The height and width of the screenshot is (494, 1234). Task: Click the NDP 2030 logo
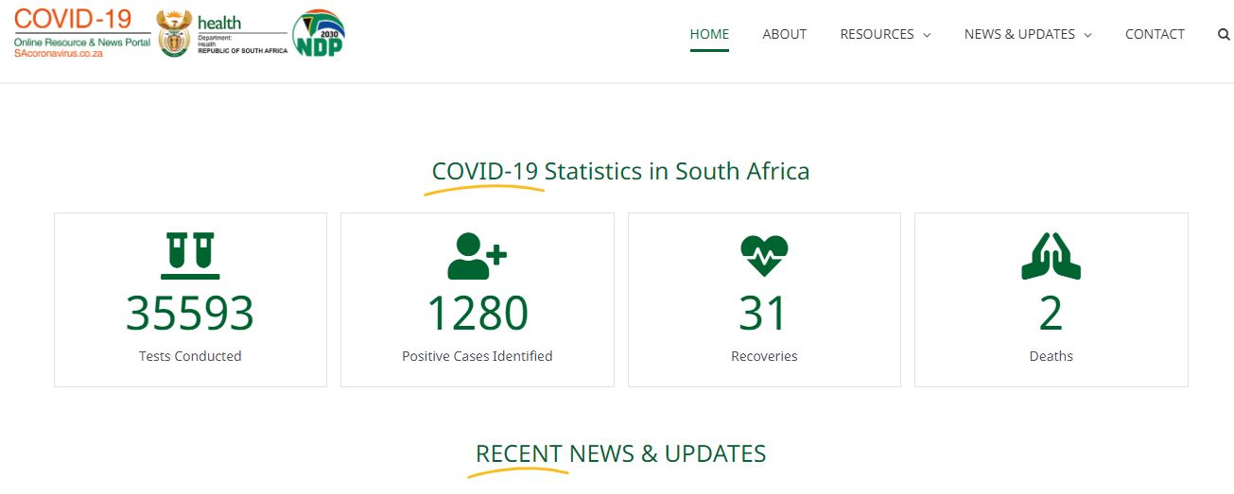pyautogui.click(x=319, y=34)
